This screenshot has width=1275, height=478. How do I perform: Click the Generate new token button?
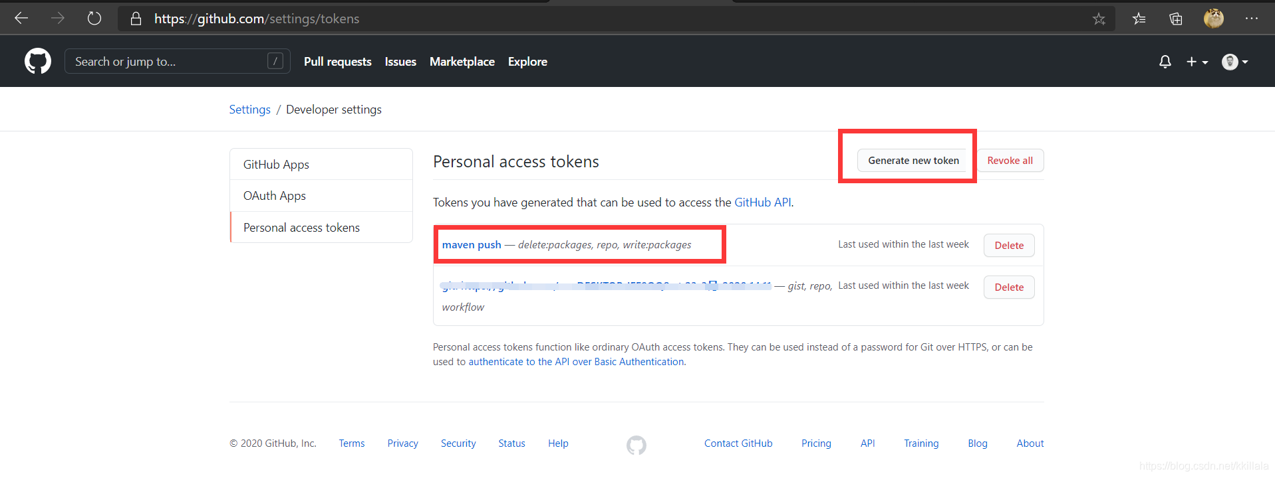913,161
